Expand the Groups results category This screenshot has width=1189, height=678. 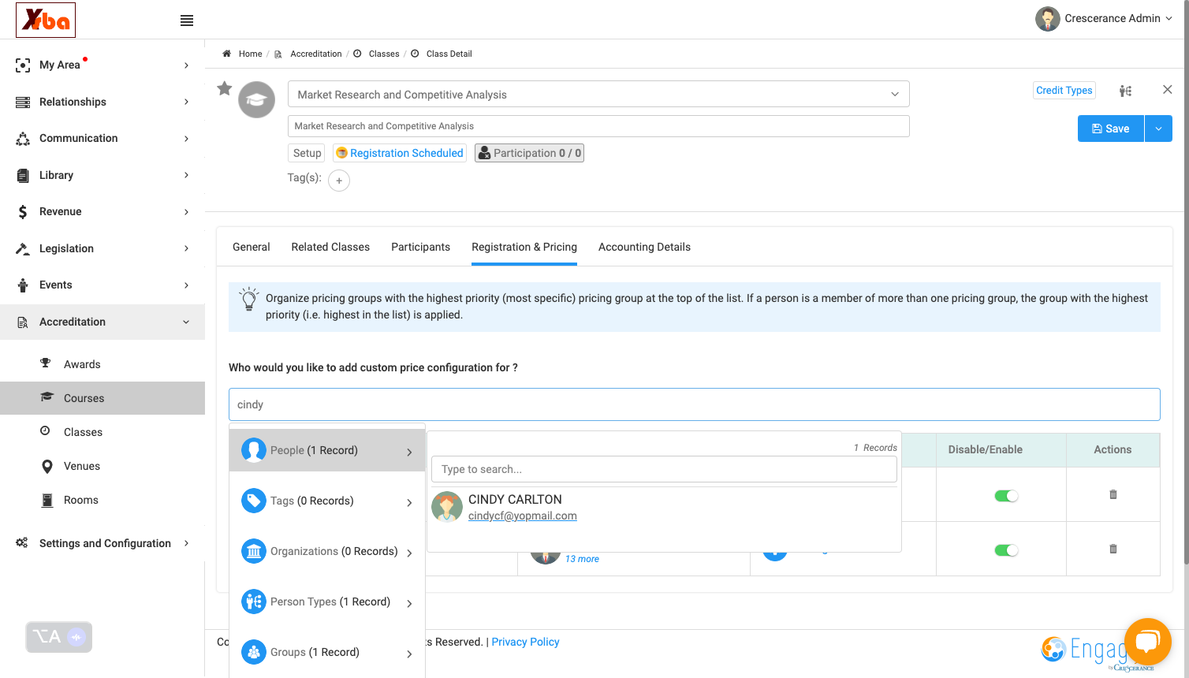pyautogui.click(x=327, y=652)
